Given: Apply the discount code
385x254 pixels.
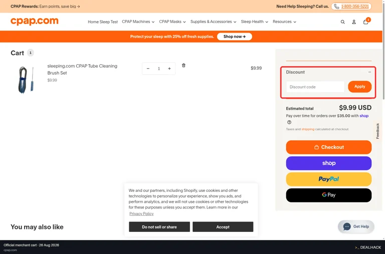Looking at the screenshot, I should click(x=360, y=87).
